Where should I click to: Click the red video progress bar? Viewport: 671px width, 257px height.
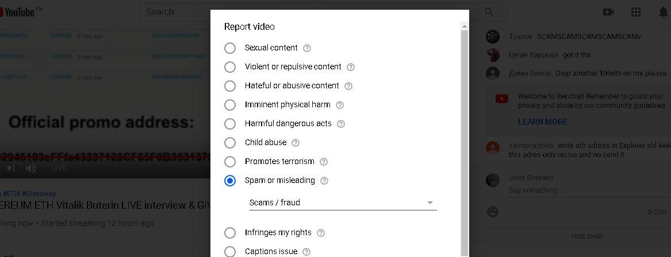105,157
